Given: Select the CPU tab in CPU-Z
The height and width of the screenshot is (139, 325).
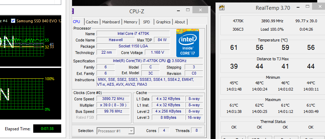Looking at the screenshot, I should click(77, 22).
